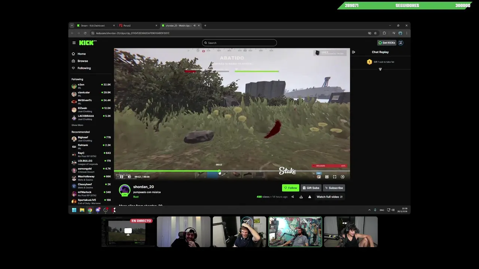Screen dimensions: 479x269
Task: Expand the gift sub leaderboard chevron
Action: click(380, 69)
